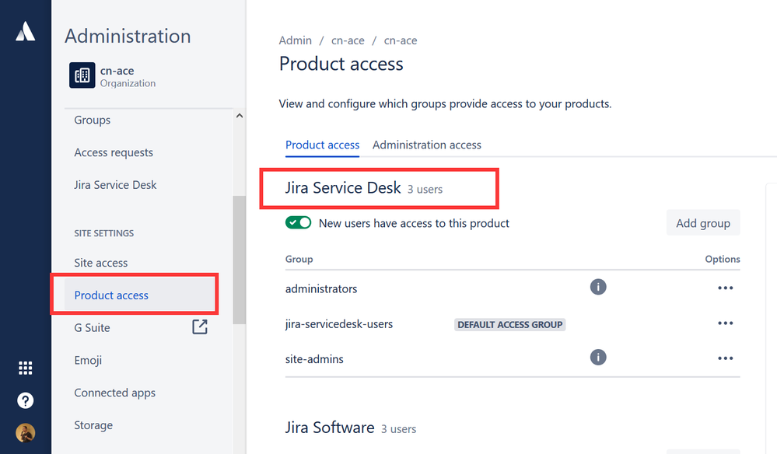Open Jira Service Desk sidebar item
Screen dimensions: 777x454
click(x=115, y=185)
